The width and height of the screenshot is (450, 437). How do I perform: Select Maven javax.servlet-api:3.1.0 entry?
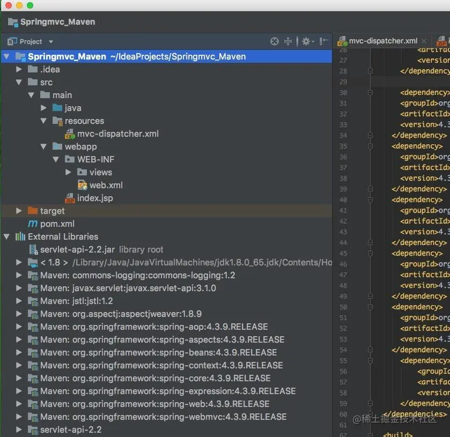pyautogui.click(x=128, y=288)
